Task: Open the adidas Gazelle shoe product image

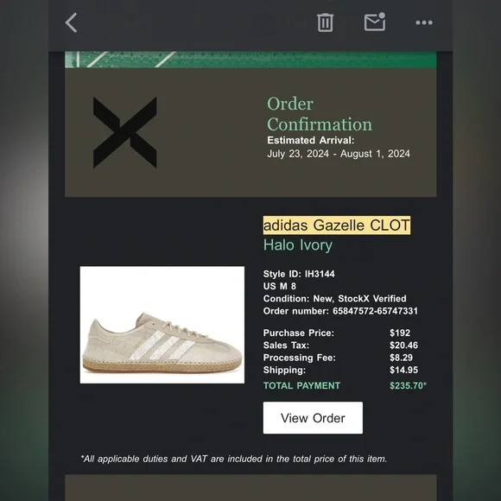Action: pos(162,325)
